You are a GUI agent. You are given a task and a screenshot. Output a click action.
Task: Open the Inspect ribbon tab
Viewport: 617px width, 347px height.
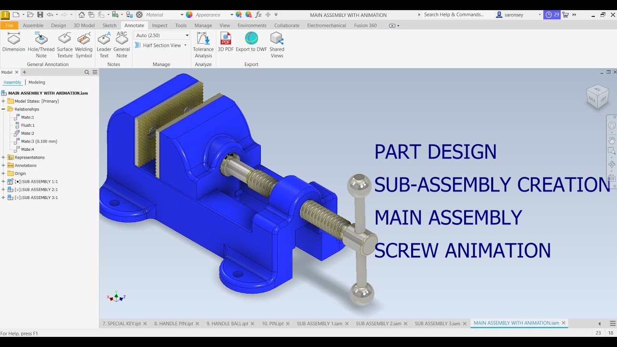160,26
